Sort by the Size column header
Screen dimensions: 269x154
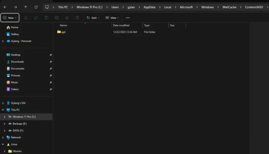point(172,25)
